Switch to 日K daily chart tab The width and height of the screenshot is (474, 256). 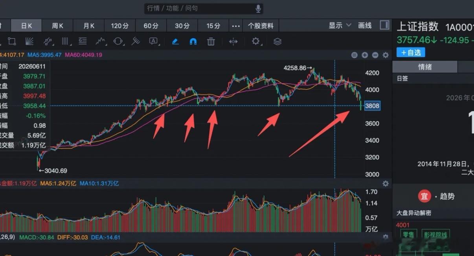pos(26,26)
